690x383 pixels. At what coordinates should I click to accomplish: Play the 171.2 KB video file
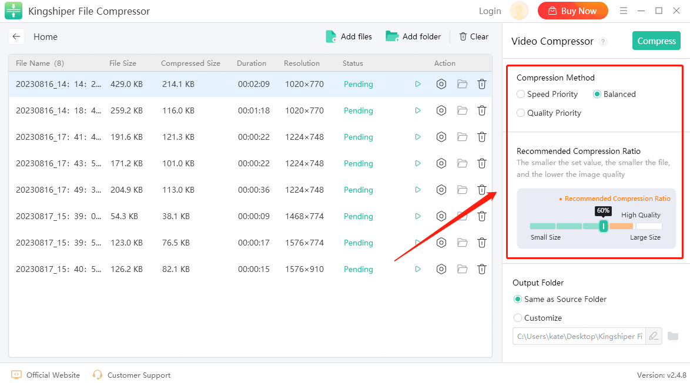pyautogui.click(x=418, y=163)
